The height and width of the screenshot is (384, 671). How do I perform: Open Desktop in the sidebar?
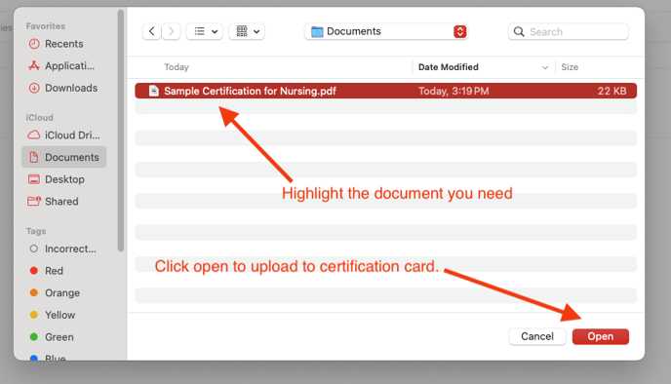[x=64, y=179]
